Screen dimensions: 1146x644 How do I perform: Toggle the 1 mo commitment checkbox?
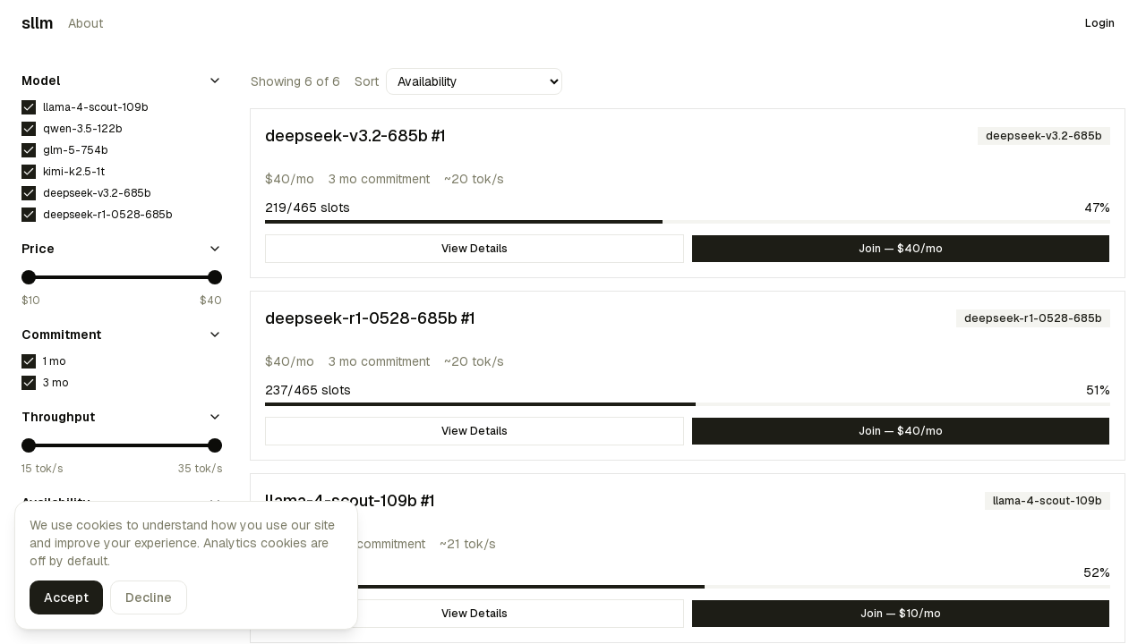point(29,361)
